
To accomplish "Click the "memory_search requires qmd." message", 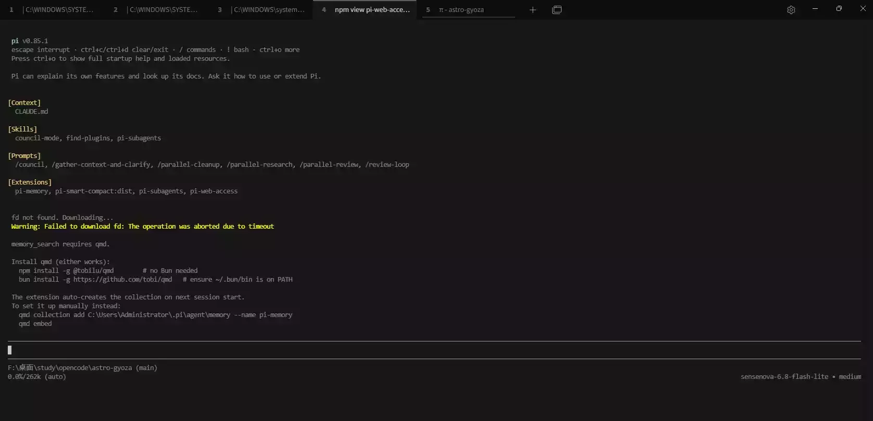I will pos(60,244).
